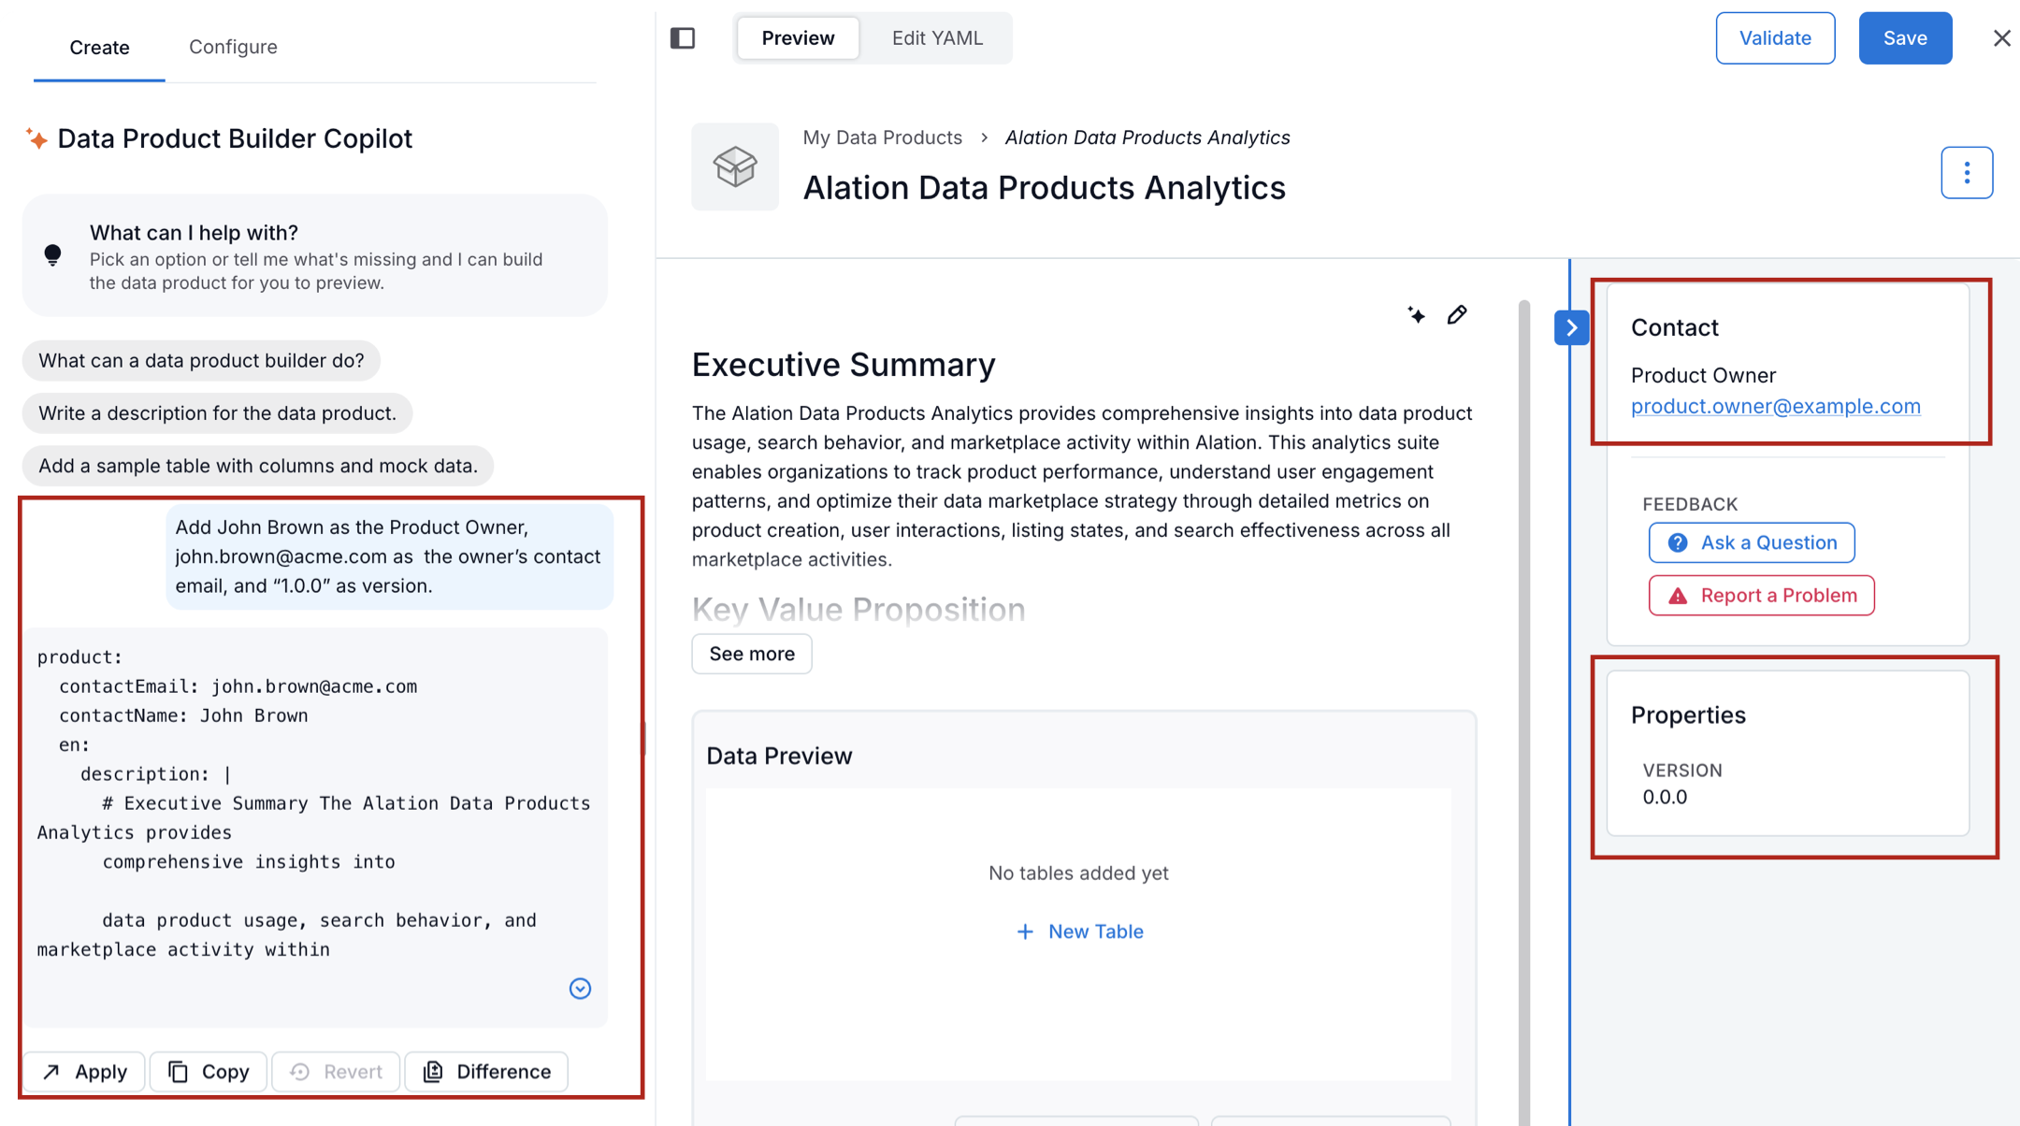The height and width of the screenshot is (1126, 2020).
Task: Click the Apply button with the arrow icon
Action: click(84, 1072)
